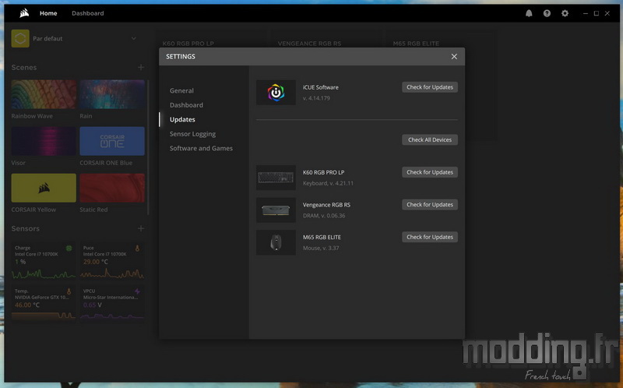Open Dashboard settings section
Viewport: 623px width, 388px height.
pyautogui.click(x=186, y=105)
